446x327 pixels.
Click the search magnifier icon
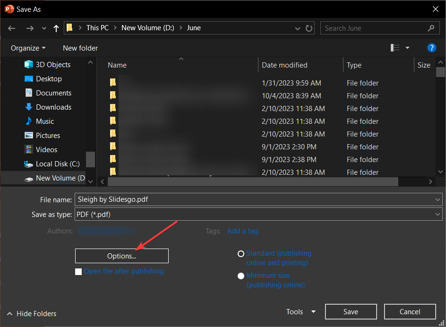(431, 28)
